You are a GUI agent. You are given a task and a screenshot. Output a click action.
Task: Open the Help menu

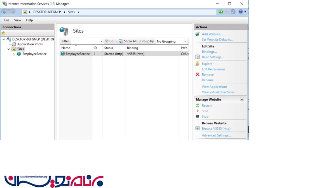(29, 20)
